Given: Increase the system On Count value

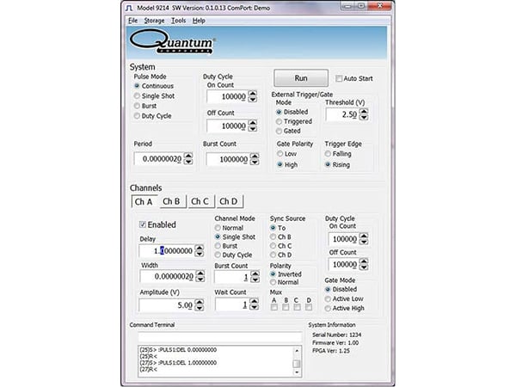Looking at the screenshot, I should [252, 94].
